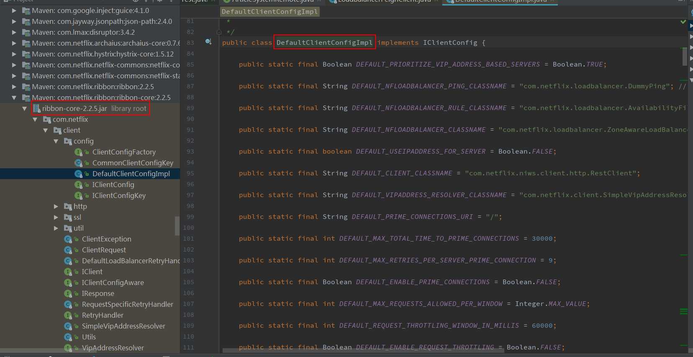Expand the Maven ribbon:ribbon:2.2.5 node
This screenshot has width=693, height=357.
click(14, 87)
